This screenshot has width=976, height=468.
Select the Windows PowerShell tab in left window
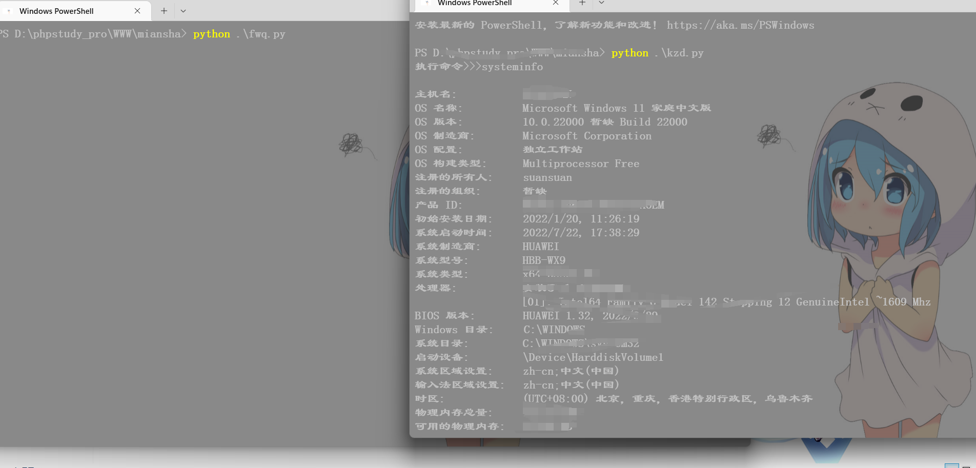(x=75, y=11)
